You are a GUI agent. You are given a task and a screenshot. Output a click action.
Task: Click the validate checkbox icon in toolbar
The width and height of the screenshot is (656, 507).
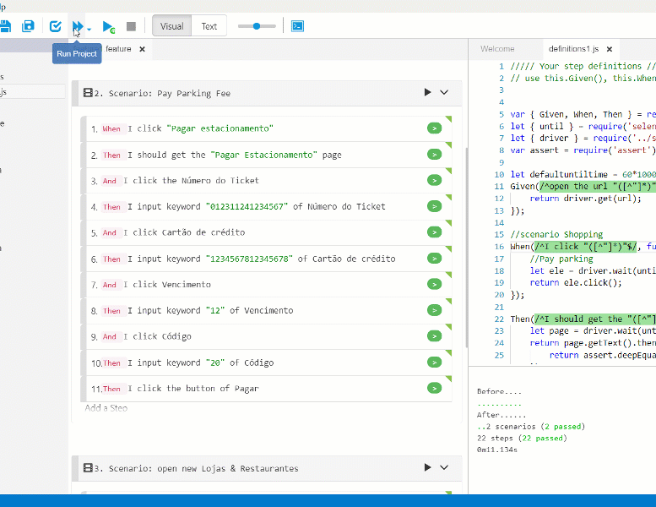[55, 26]
